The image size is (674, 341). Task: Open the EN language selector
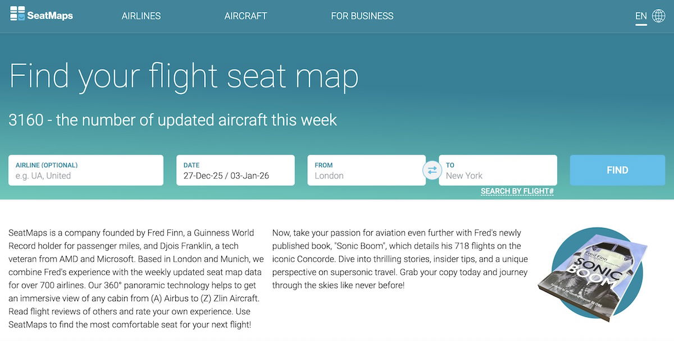coord(640,16)
